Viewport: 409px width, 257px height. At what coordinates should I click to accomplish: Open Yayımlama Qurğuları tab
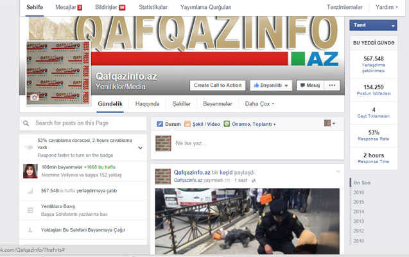pos(206,7)
